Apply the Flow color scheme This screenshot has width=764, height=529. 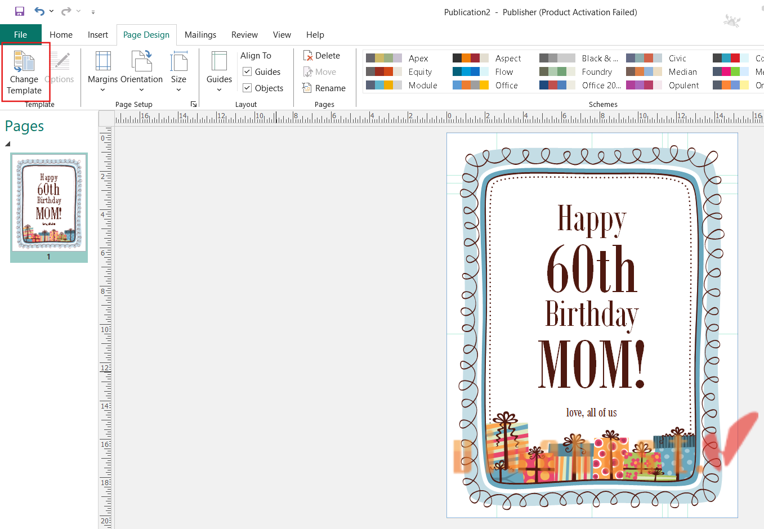pos(484,72)
